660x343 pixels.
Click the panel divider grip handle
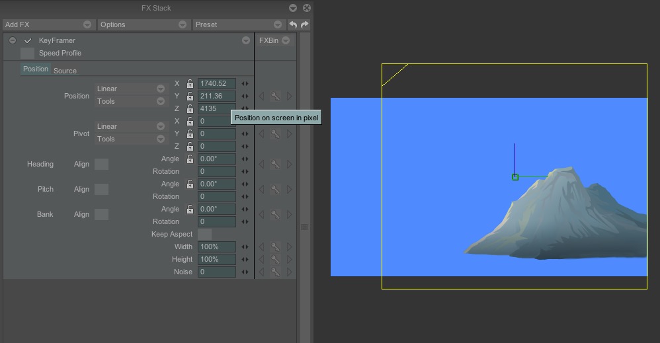(x=305, y=227)
